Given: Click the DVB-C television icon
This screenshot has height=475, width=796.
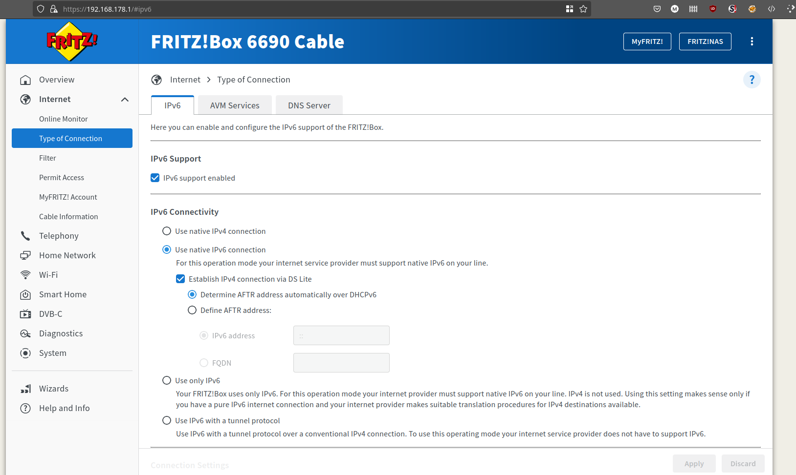Looking at the screenshot, I should tap(25, 314).
